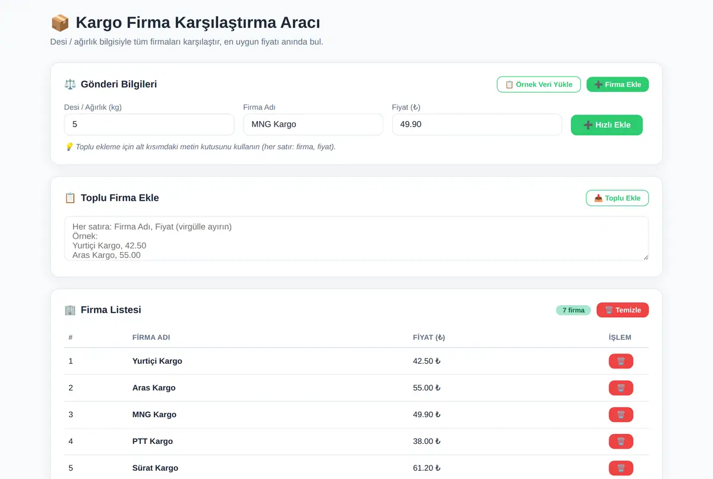Click the trash icon for MNG Kargo
Screen dimensions: 713x479
point(621,415)
